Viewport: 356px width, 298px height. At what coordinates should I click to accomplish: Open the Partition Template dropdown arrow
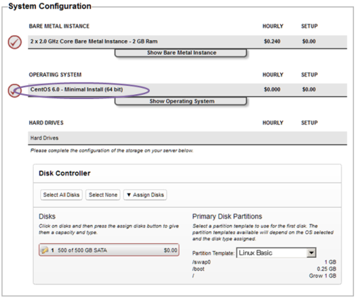[x=311, y=253]
